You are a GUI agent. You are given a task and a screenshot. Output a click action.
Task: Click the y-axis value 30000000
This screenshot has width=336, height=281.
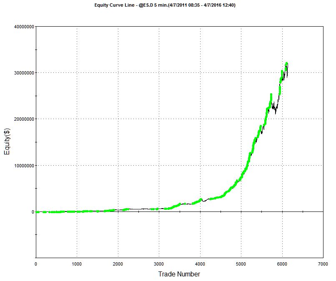coord(24,73)
